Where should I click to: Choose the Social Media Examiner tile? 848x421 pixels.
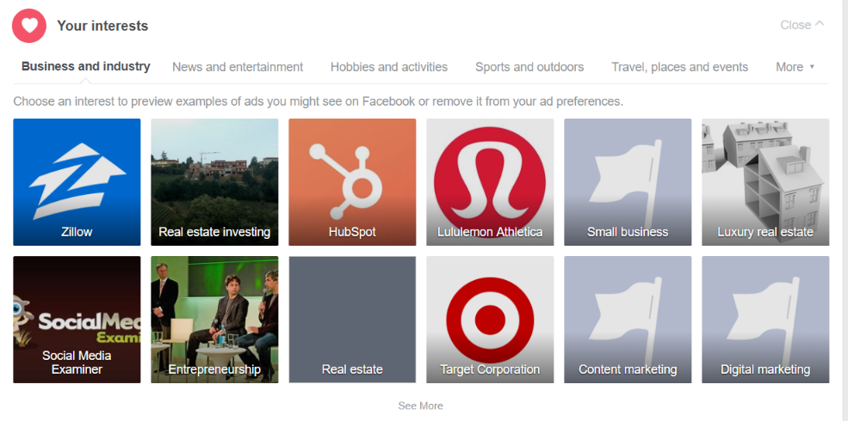coord(77,320)
